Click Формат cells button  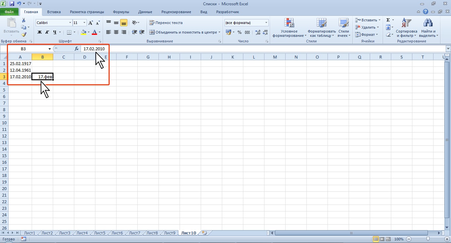367,35
